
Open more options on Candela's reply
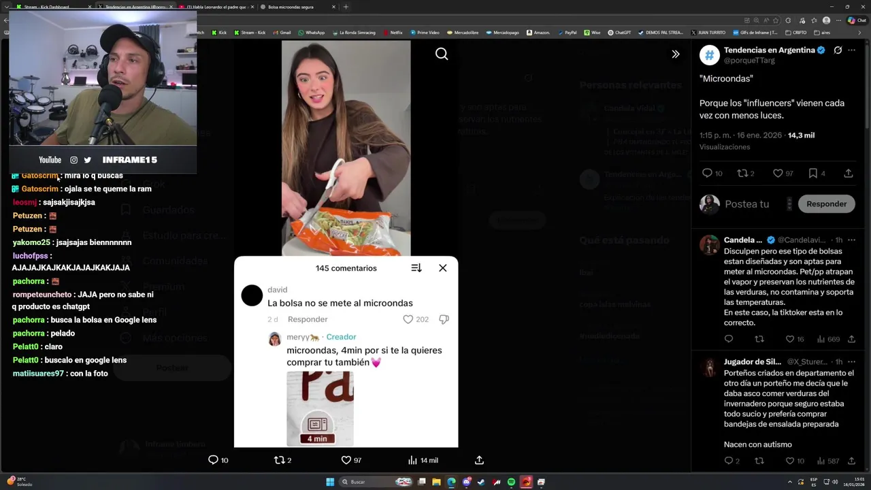pos(851,240)
